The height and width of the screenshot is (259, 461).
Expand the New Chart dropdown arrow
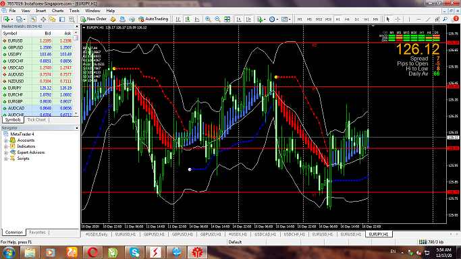click(x=11, y=20)
